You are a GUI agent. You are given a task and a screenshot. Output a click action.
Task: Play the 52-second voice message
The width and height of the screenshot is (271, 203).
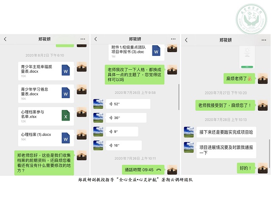pyautogui.click(x=128, y=104)
